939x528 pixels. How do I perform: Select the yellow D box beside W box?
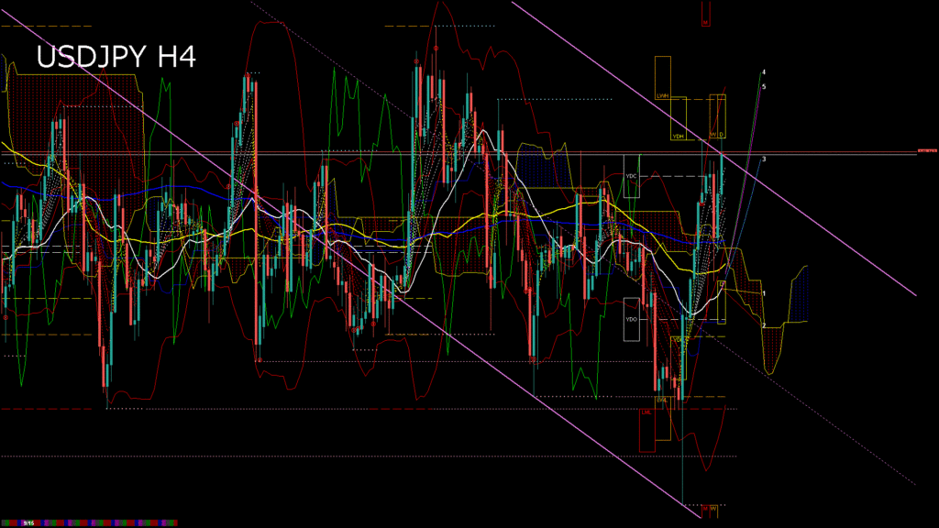click(x=722, y=116)
